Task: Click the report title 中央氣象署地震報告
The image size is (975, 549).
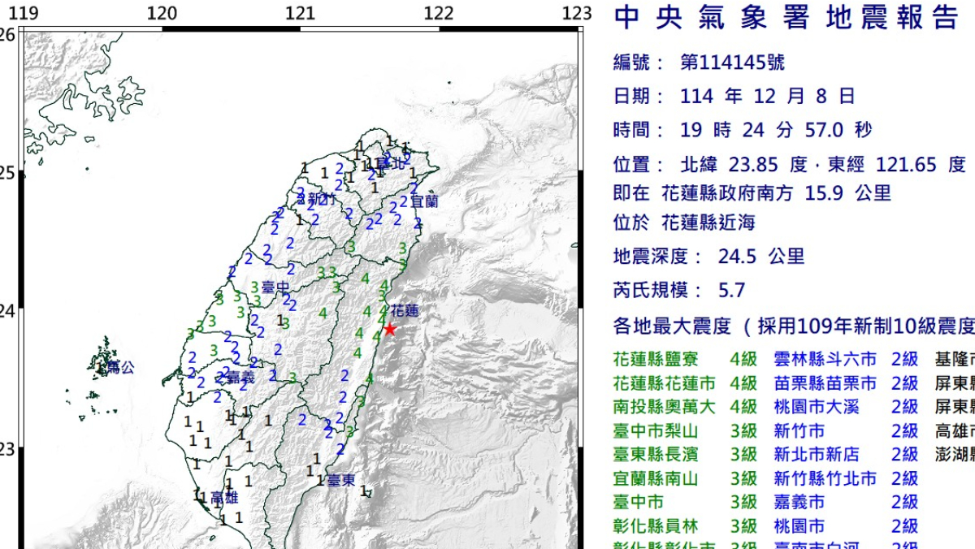Action: tap(786, 18)
